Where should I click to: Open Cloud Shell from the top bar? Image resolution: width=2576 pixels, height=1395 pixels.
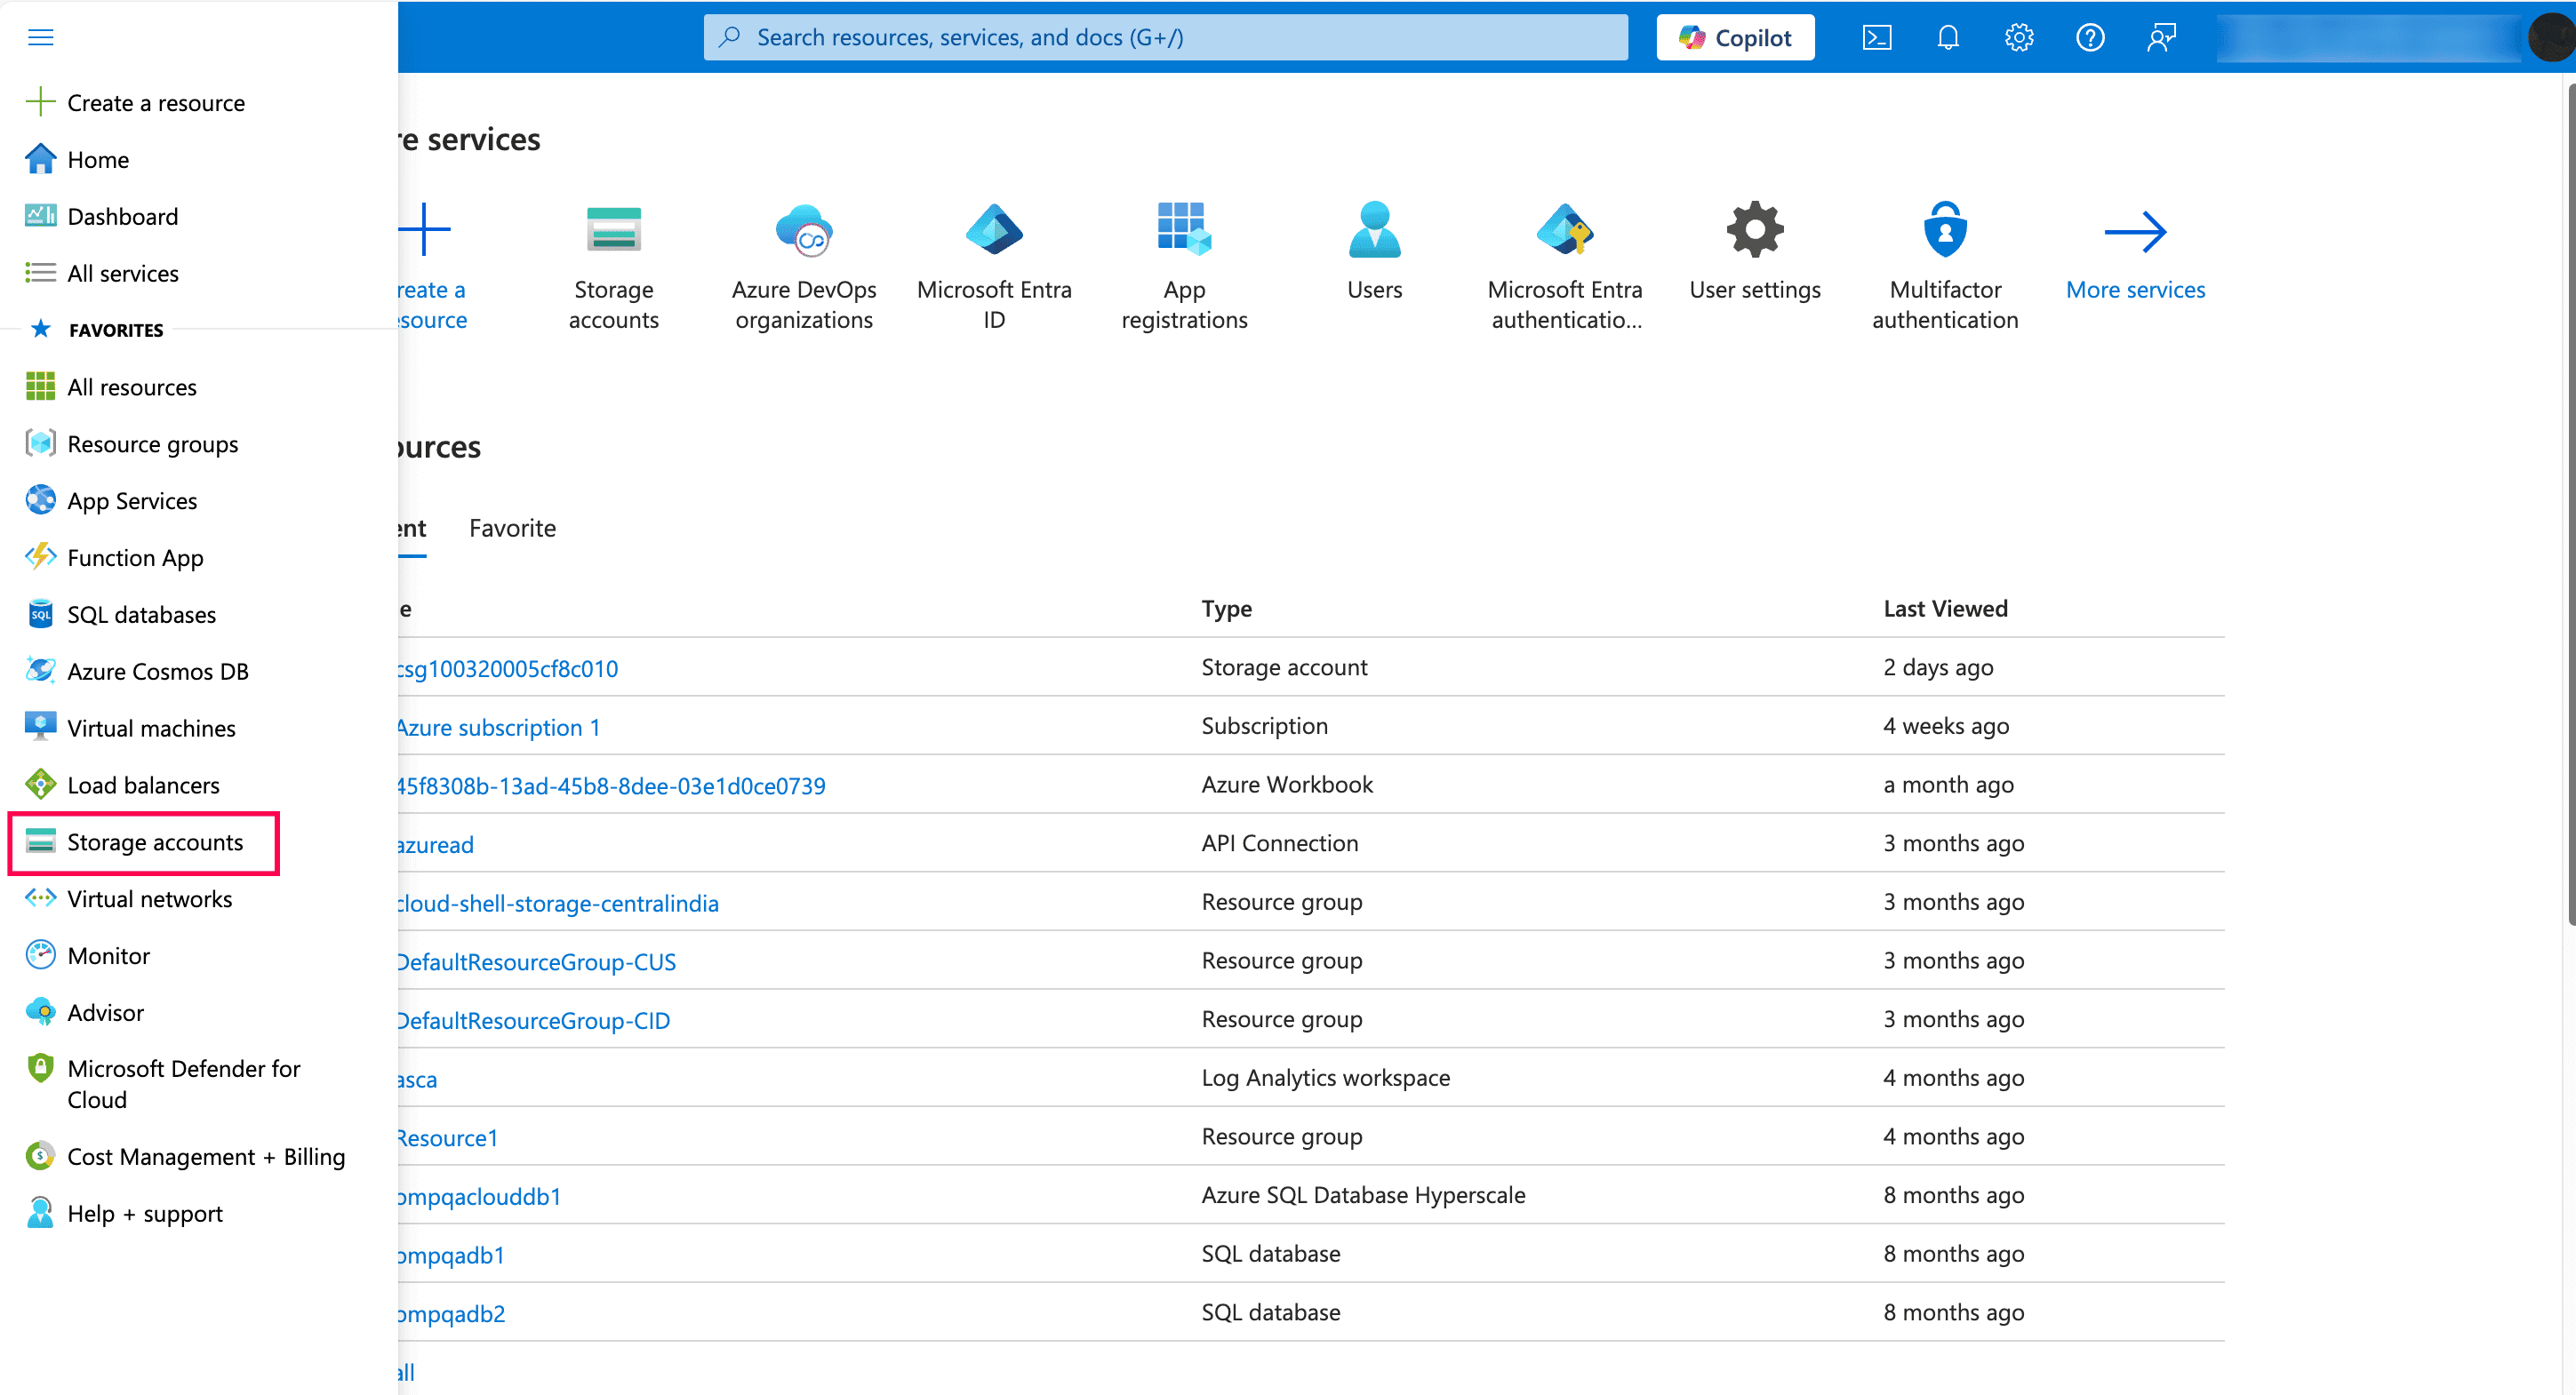pyautogui.click(x=1876, y=37)
